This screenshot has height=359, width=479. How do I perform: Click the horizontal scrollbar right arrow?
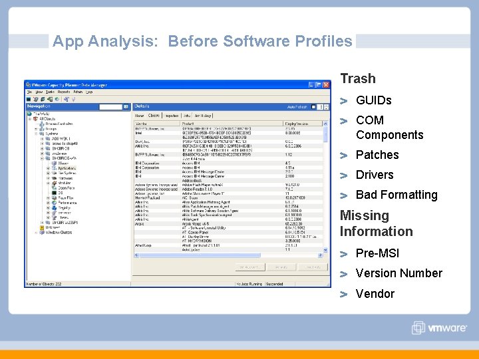(320, 255)
